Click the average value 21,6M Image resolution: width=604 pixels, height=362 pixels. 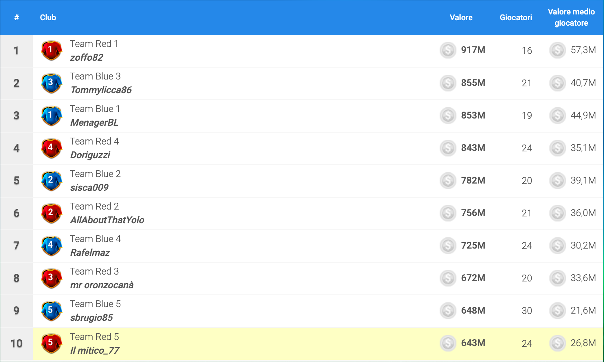point(583,310)
